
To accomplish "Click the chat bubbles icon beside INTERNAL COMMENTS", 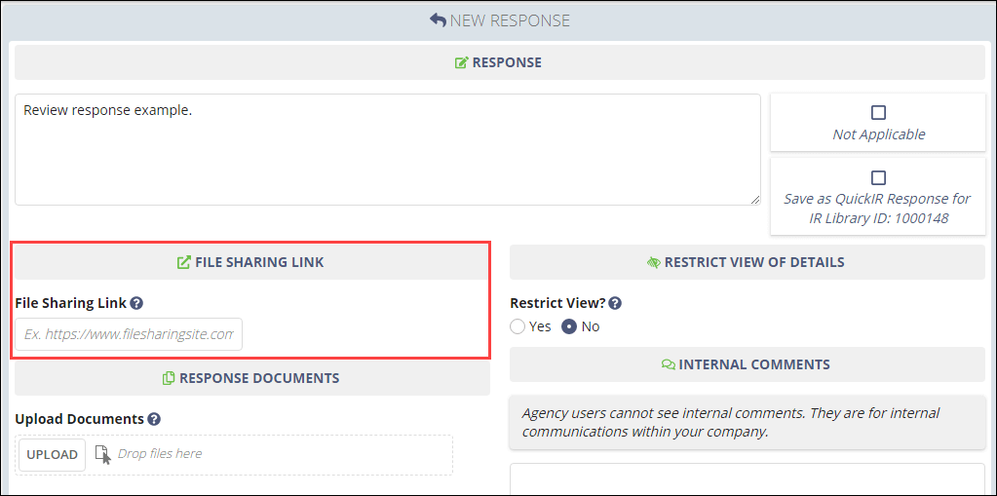I will pyautogui.click(x=669, y=365).
